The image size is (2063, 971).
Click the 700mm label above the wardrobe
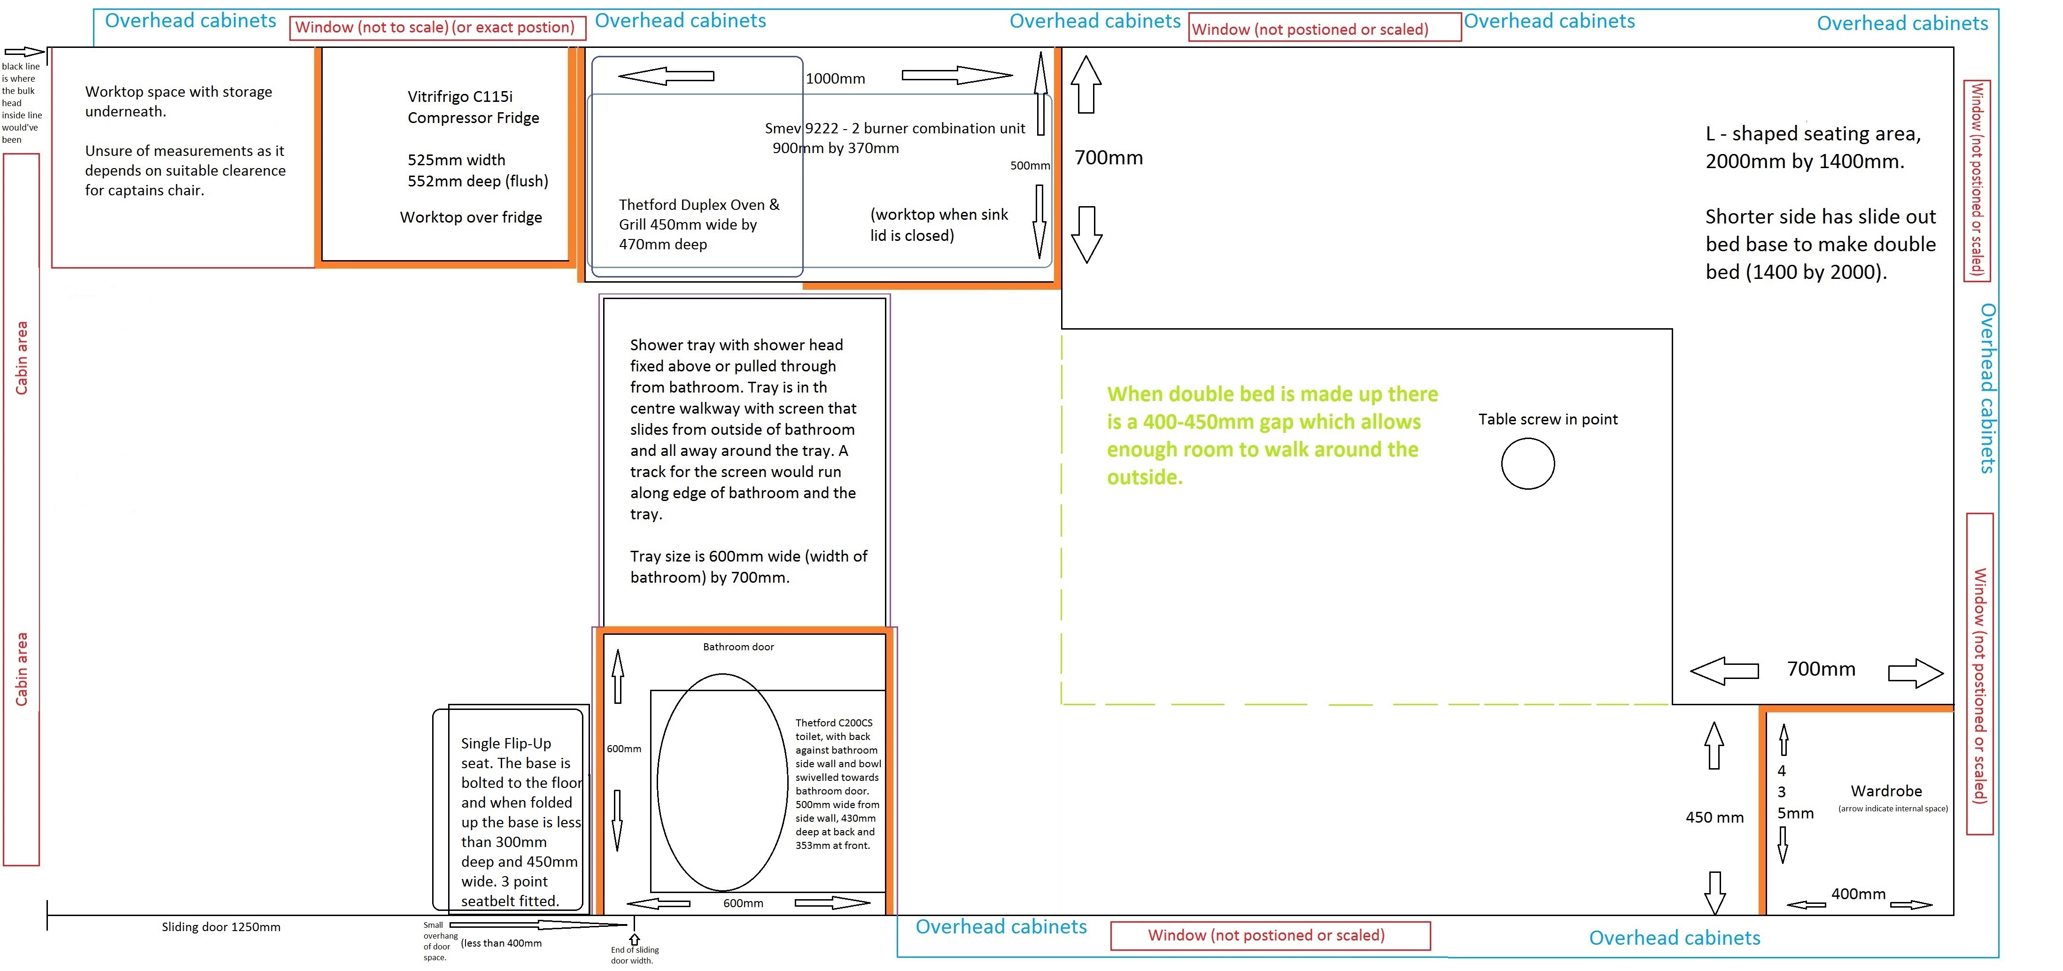1821,669
